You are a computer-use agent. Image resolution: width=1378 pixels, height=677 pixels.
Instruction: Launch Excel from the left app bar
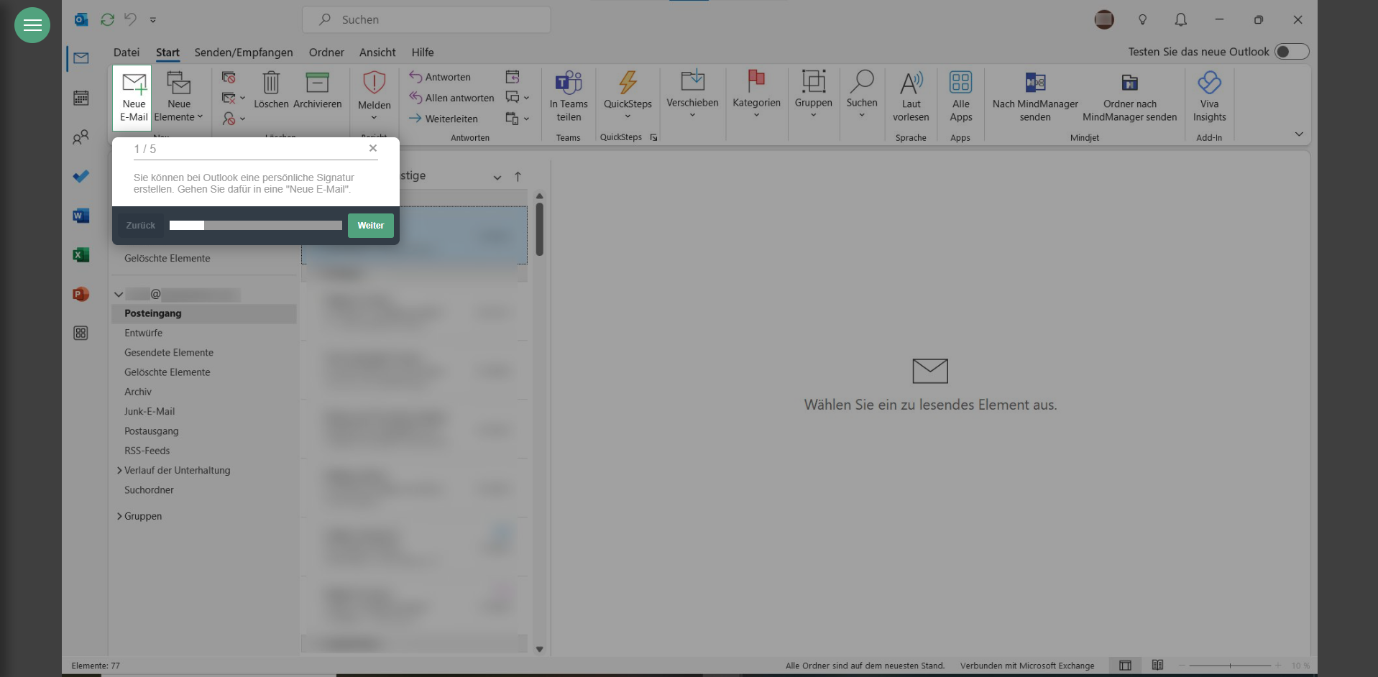point(81,255)
